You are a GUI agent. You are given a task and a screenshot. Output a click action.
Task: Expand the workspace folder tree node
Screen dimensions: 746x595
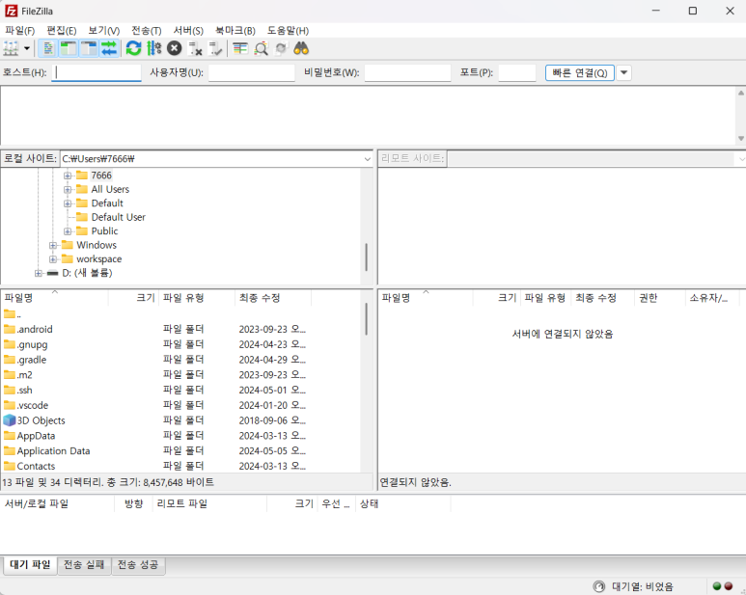point(53,259)
